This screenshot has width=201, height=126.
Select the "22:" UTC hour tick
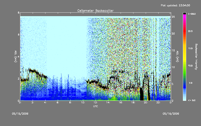click(159, 103)
